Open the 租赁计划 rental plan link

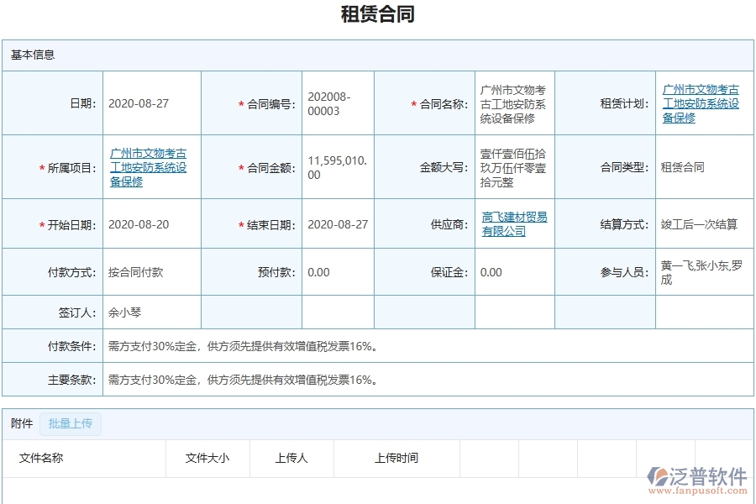700,102
